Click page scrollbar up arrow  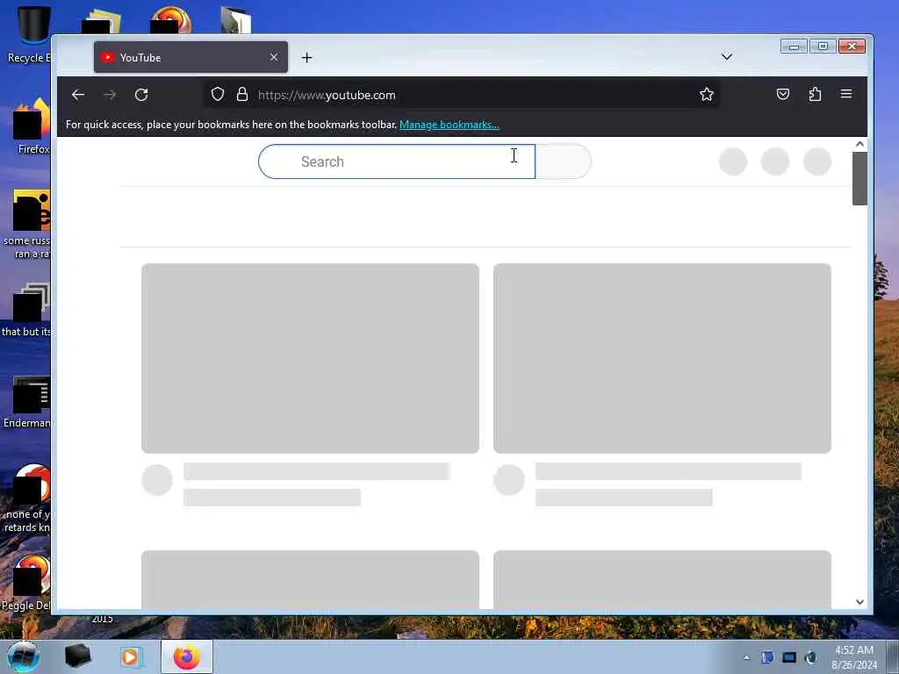pos(859,145)
